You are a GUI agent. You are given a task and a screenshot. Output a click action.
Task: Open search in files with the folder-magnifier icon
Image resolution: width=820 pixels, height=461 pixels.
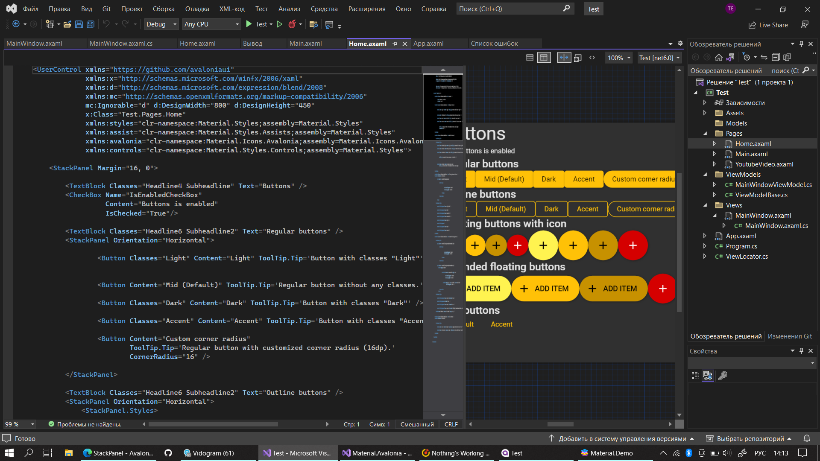(x=313, y=24)
